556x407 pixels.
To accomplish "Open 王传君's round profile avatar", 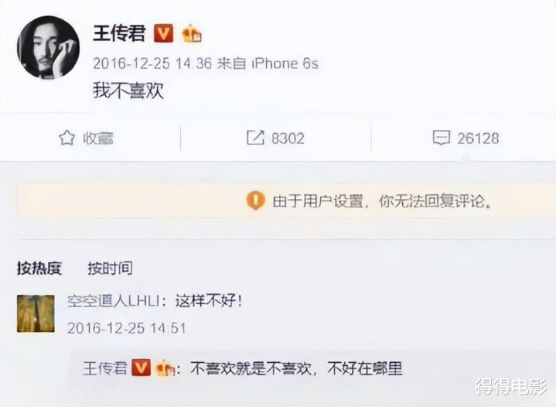I will coord(48,47).
